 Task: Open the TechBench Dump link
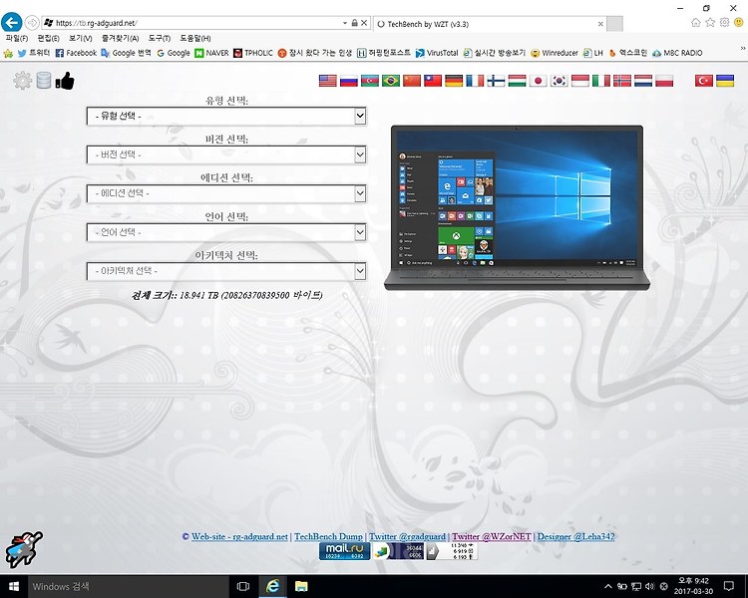328,536
